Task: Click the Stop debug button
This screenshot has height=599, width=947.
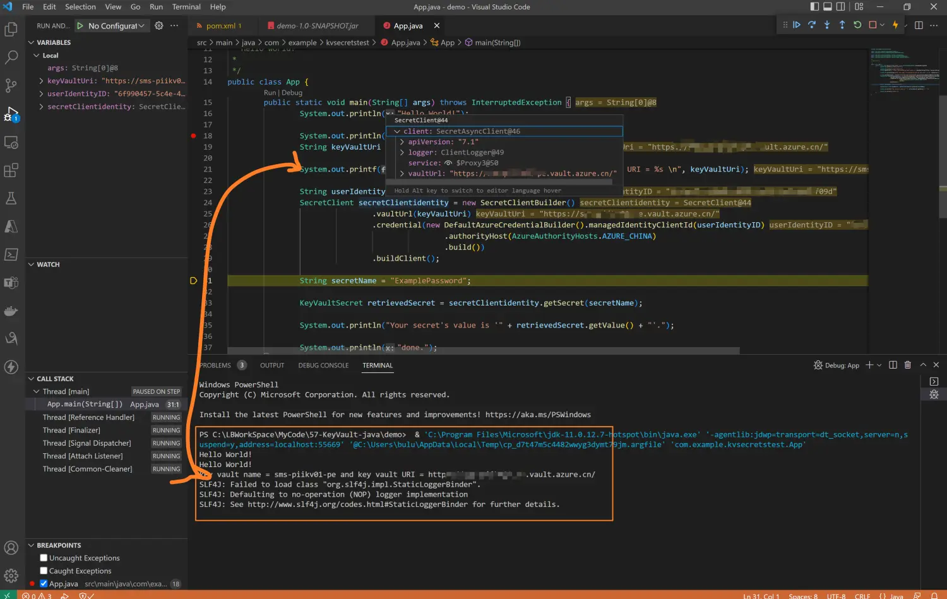Action: (x=873, y=25)
